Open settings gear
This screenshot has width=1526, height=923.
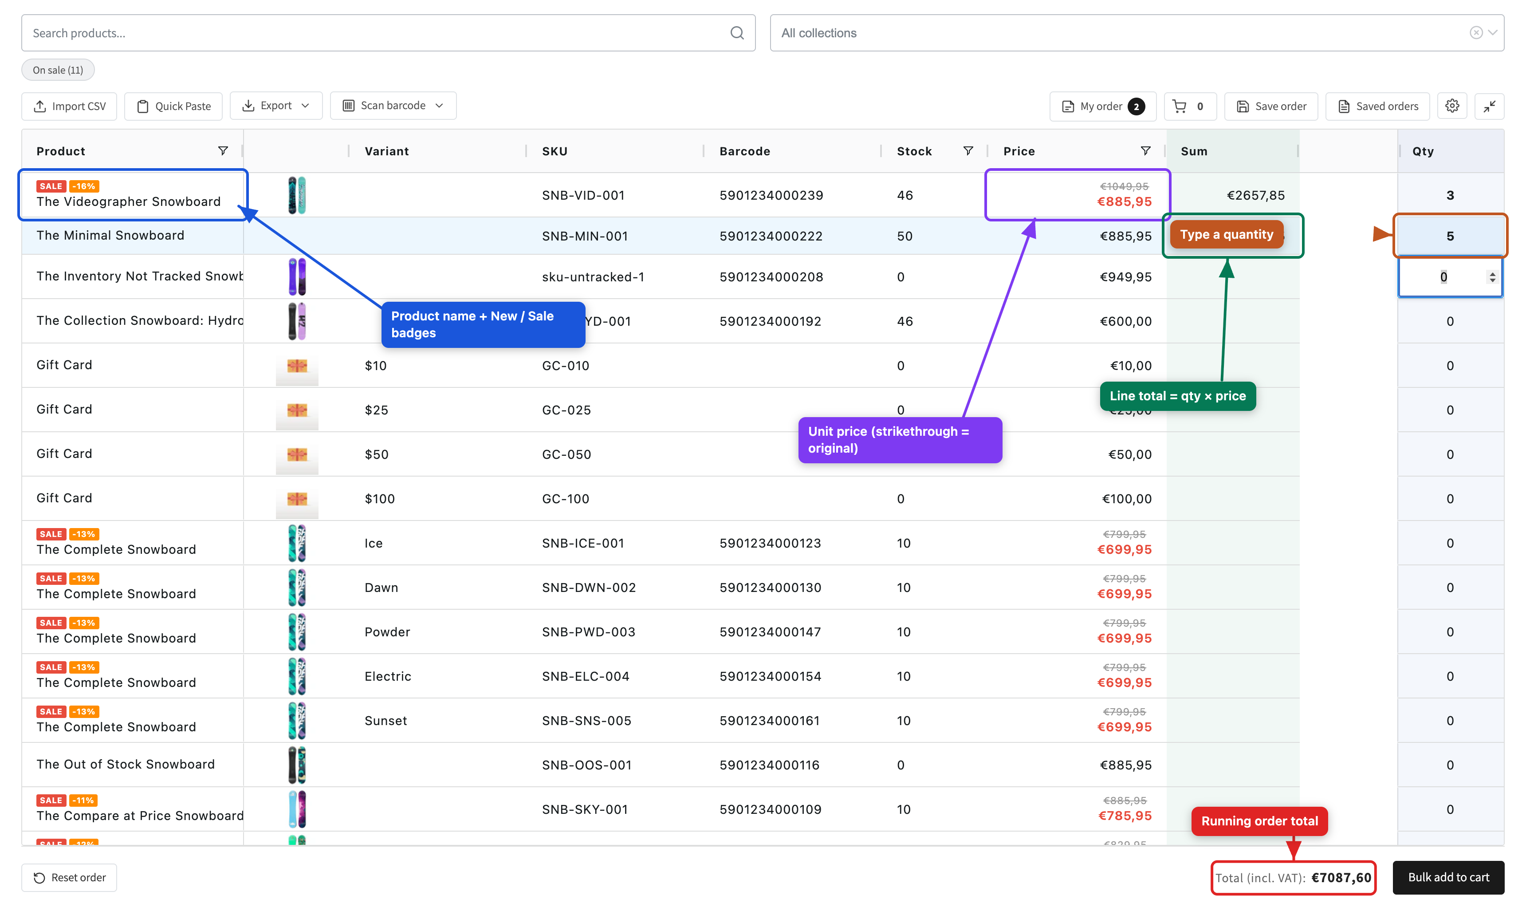click(1452, 106)
